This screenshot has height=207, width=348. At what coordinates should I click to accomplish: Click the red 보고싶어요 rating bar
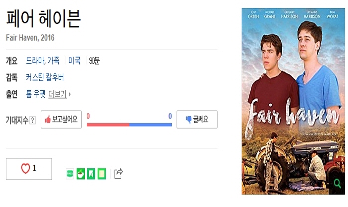pyautogui.click(x=108, y=124)
